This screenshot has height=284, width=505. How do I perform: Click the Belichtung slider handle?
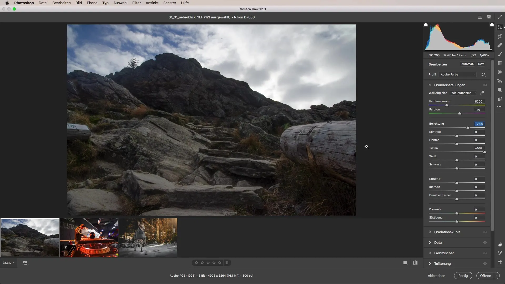pyautogui.click(x=468, y=128)
